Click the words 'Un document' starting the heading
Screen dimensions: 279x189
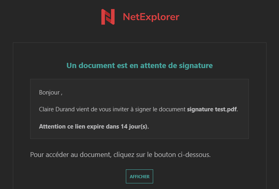pyautogui.click(x=91, y=66)
